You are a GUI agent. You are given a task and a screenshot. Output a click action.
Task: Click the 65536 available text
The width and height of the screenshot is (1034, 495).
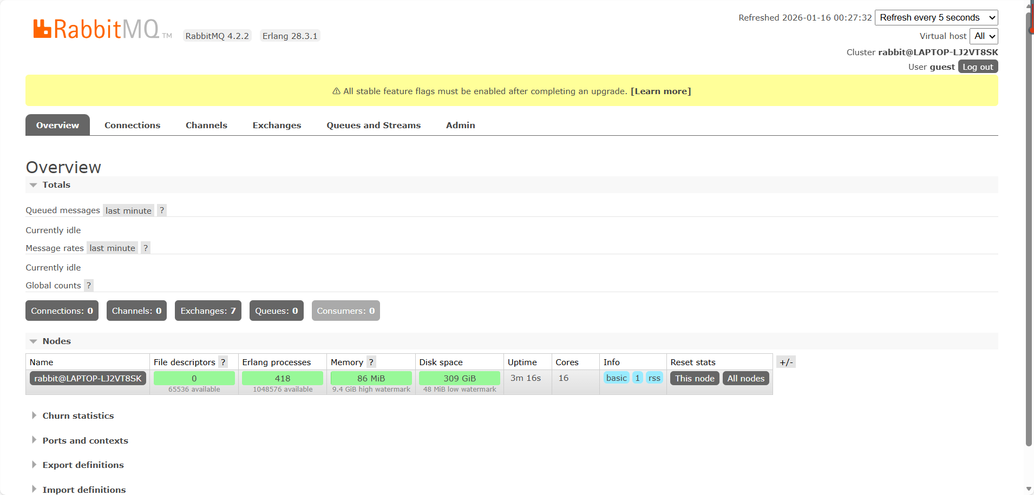tap(194, 390)
